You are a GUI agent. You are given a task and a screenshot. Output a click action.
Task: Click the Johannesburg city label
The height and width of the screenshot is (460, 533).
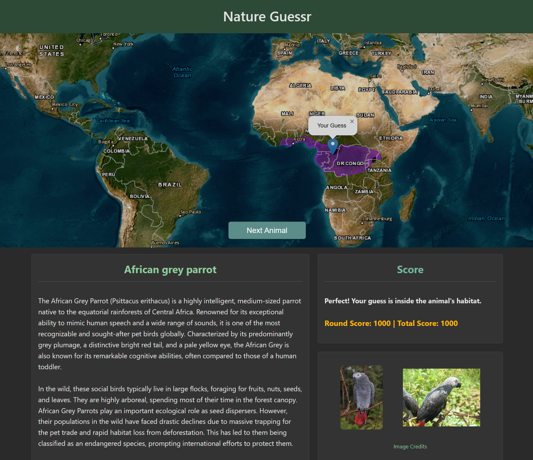[x=377, y=219]
